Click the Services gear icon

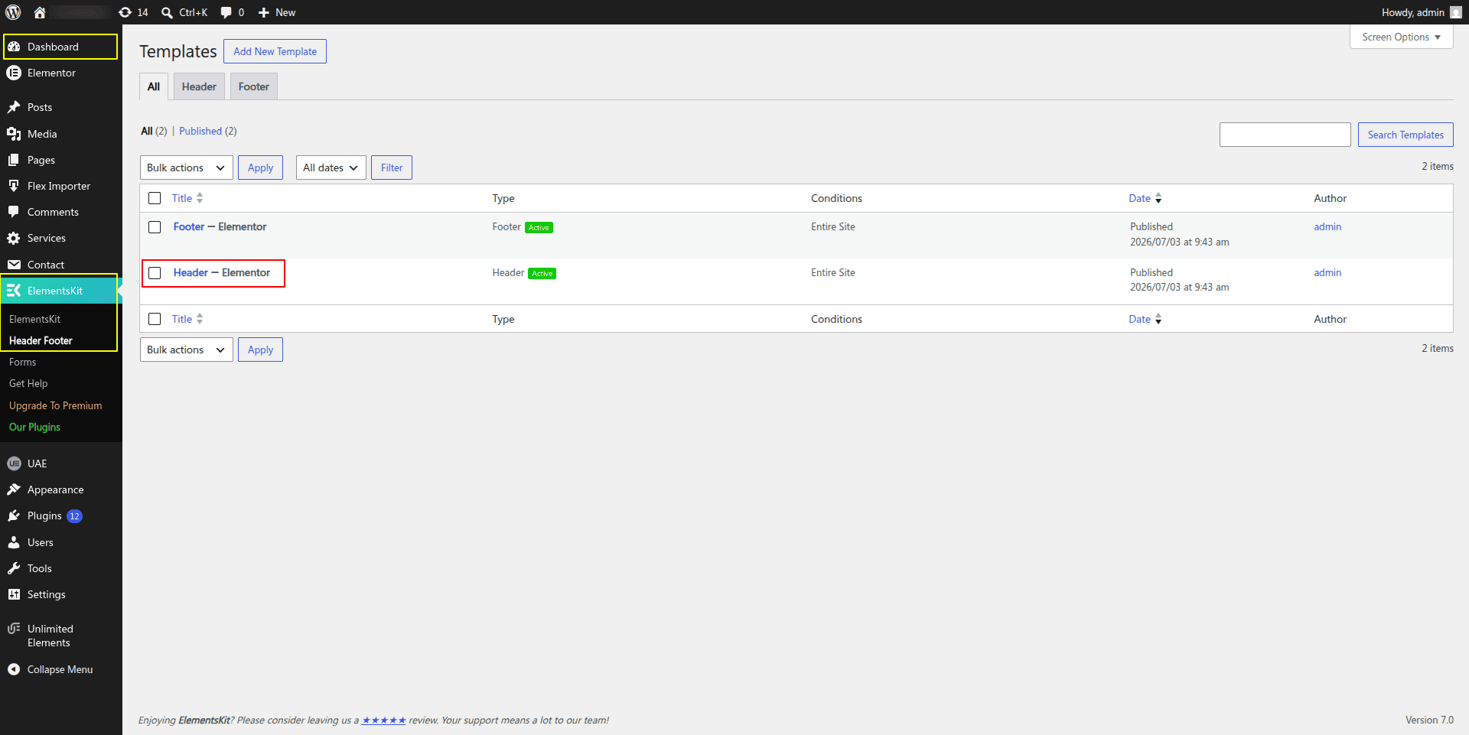pyautogui.click(x=14, y=238)
